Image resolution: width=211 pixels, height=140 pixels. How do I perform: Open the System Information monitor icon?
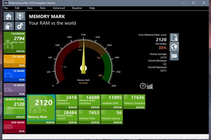click(x=20, y=16)
